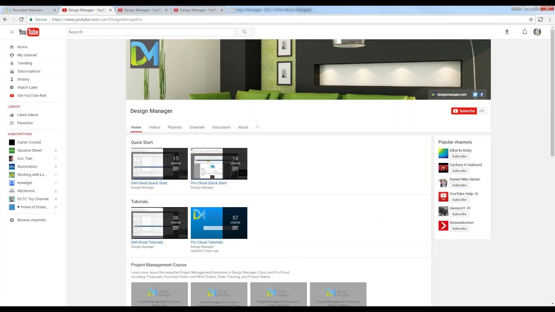The image size is (555, 312).
Task: Open Design Manager Facebook icon on banner
Action: tap(482, 94)
